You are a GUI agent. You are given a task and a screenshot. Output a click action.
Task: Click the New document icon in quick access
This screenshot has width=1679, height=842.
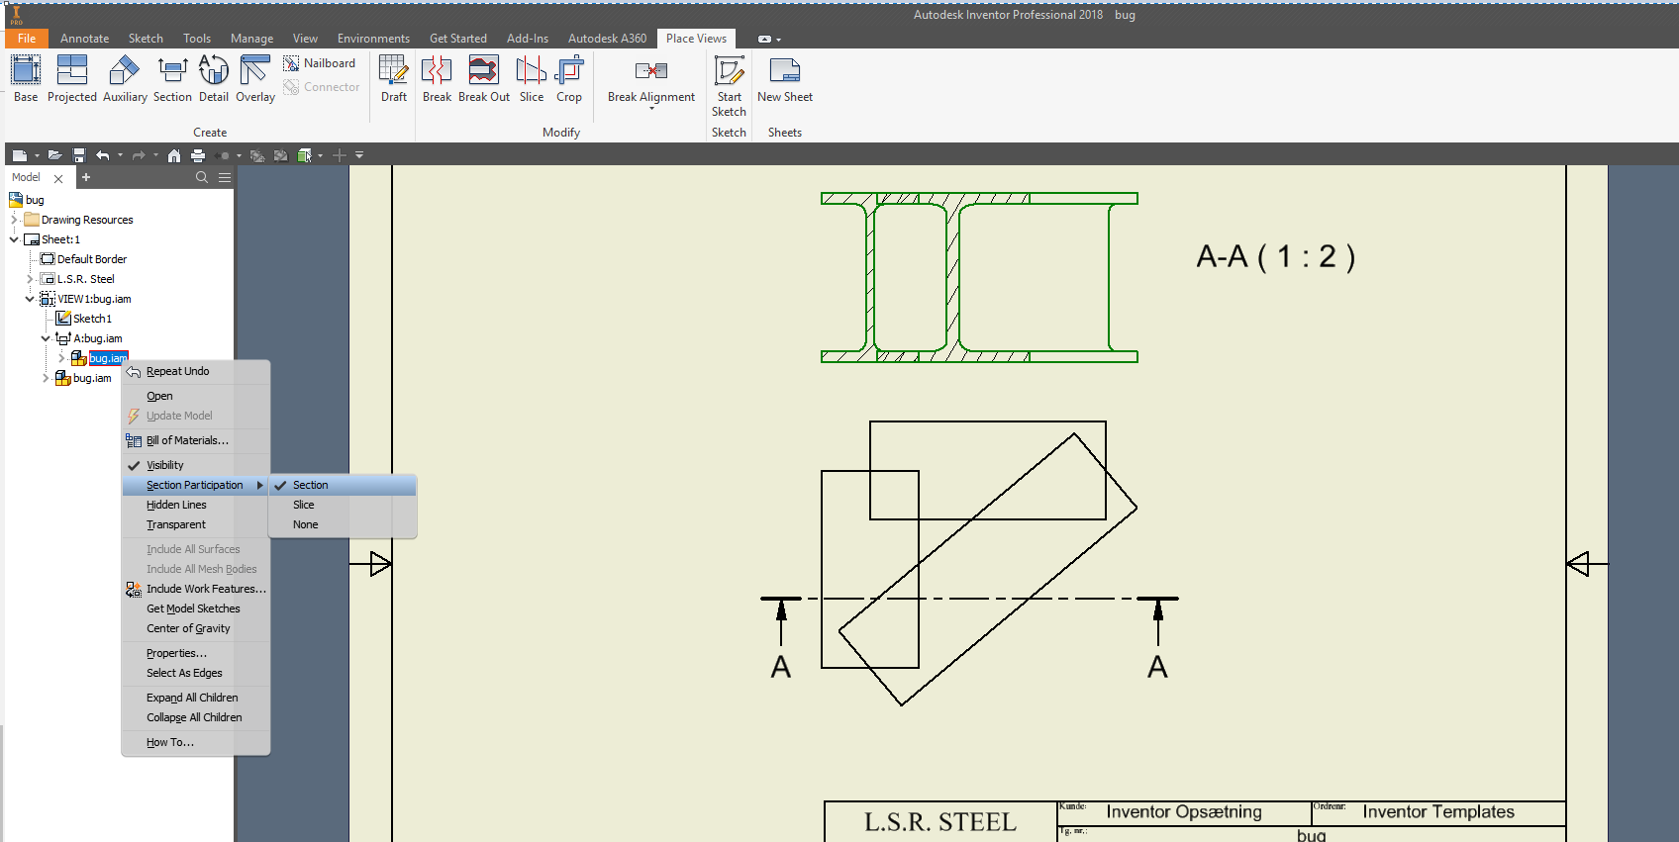[19, 155]
